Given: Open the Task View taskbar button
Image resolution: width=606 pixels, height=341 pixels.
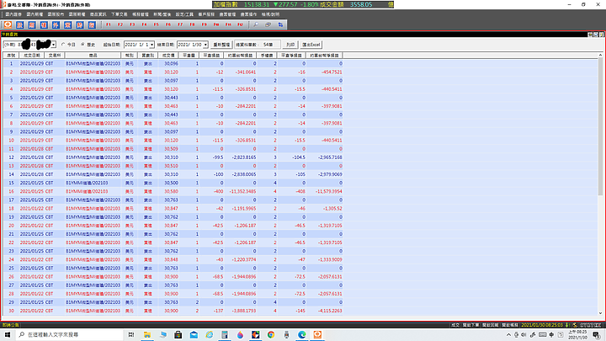Looking at the screenshot, I should coord(131,334).
